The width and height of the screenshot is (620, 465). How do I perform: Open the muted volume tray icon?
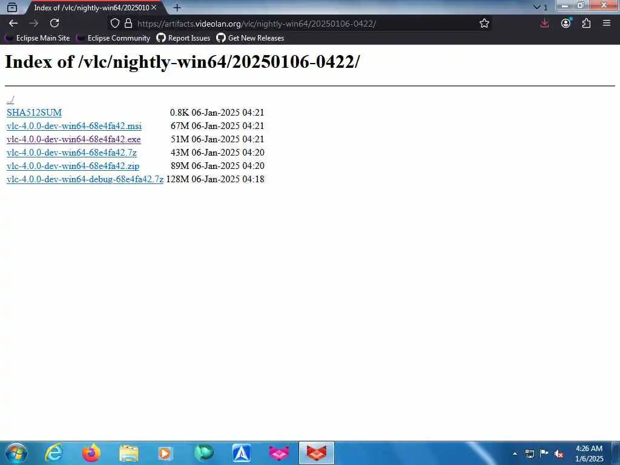559,453
